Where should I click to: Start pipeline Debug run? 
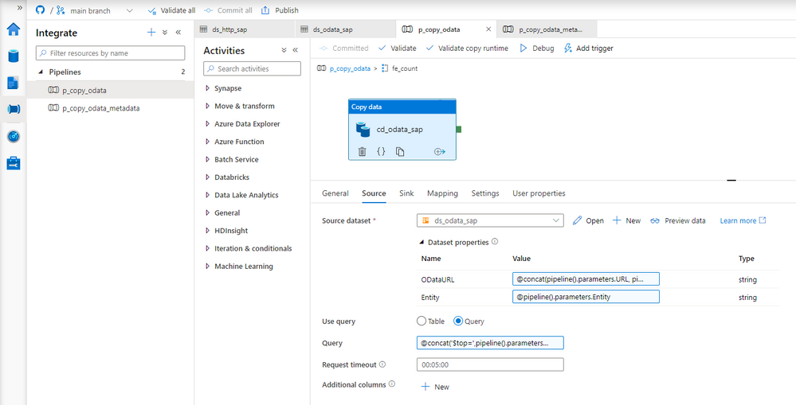point(536,49)
